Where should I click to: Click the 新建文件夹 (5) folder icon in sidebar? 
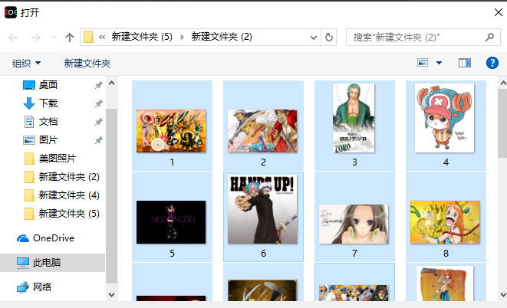(x=29, y=214)
